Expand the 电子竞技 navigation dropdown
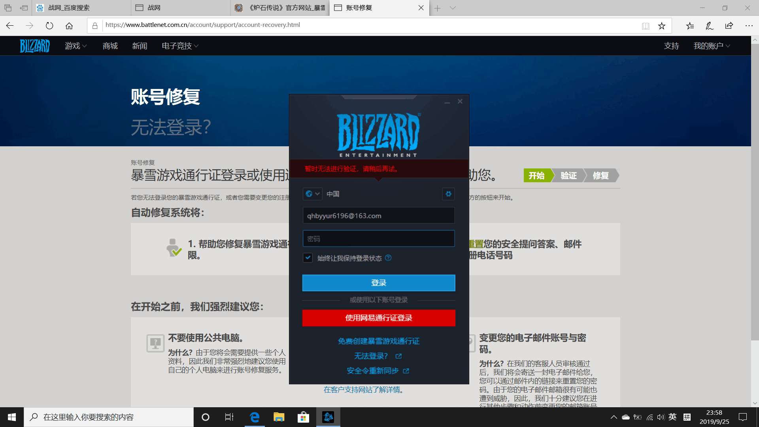Image resolution: width=759 pixels, height=427 pixels. click(x=180, y=46)
